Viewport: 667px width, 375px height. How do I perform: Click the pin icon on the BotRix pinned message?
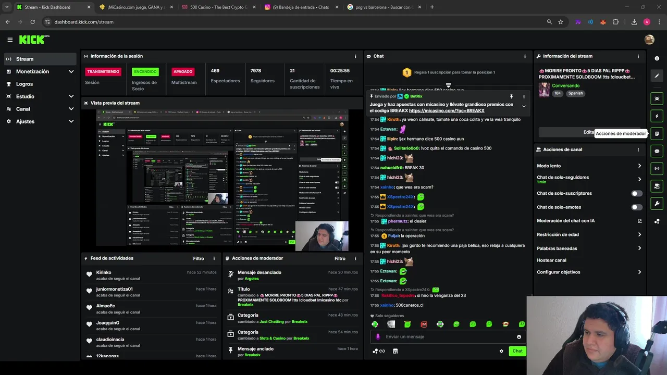pos(511,96)
